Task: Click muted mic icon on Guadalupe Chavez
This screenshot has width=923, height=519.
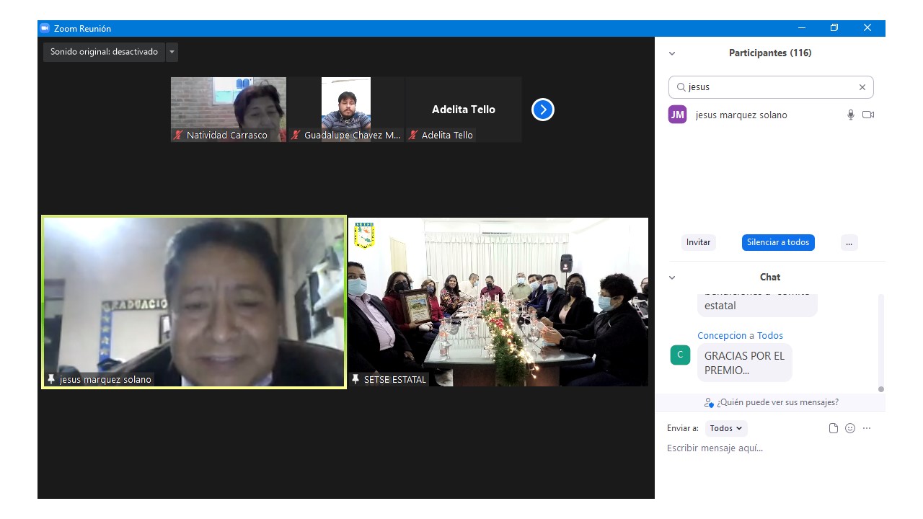Action: [296, 135]
